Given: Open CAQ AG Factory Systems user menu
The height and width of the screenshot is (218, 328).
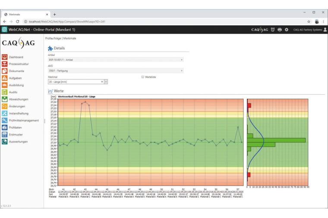Looking at the screenshot, I should pyautogui.click(x=310, y=30).
